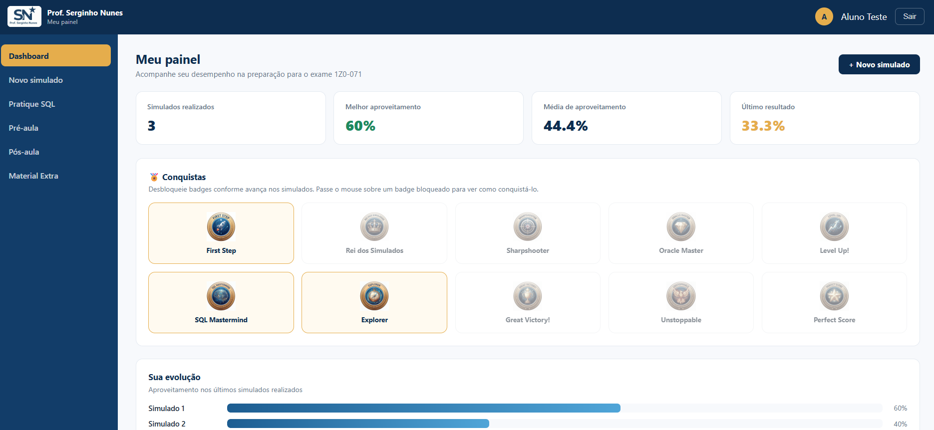Click the Simulados realizados stat card
The image size is (934, 430).
click(x=231, y=118)
